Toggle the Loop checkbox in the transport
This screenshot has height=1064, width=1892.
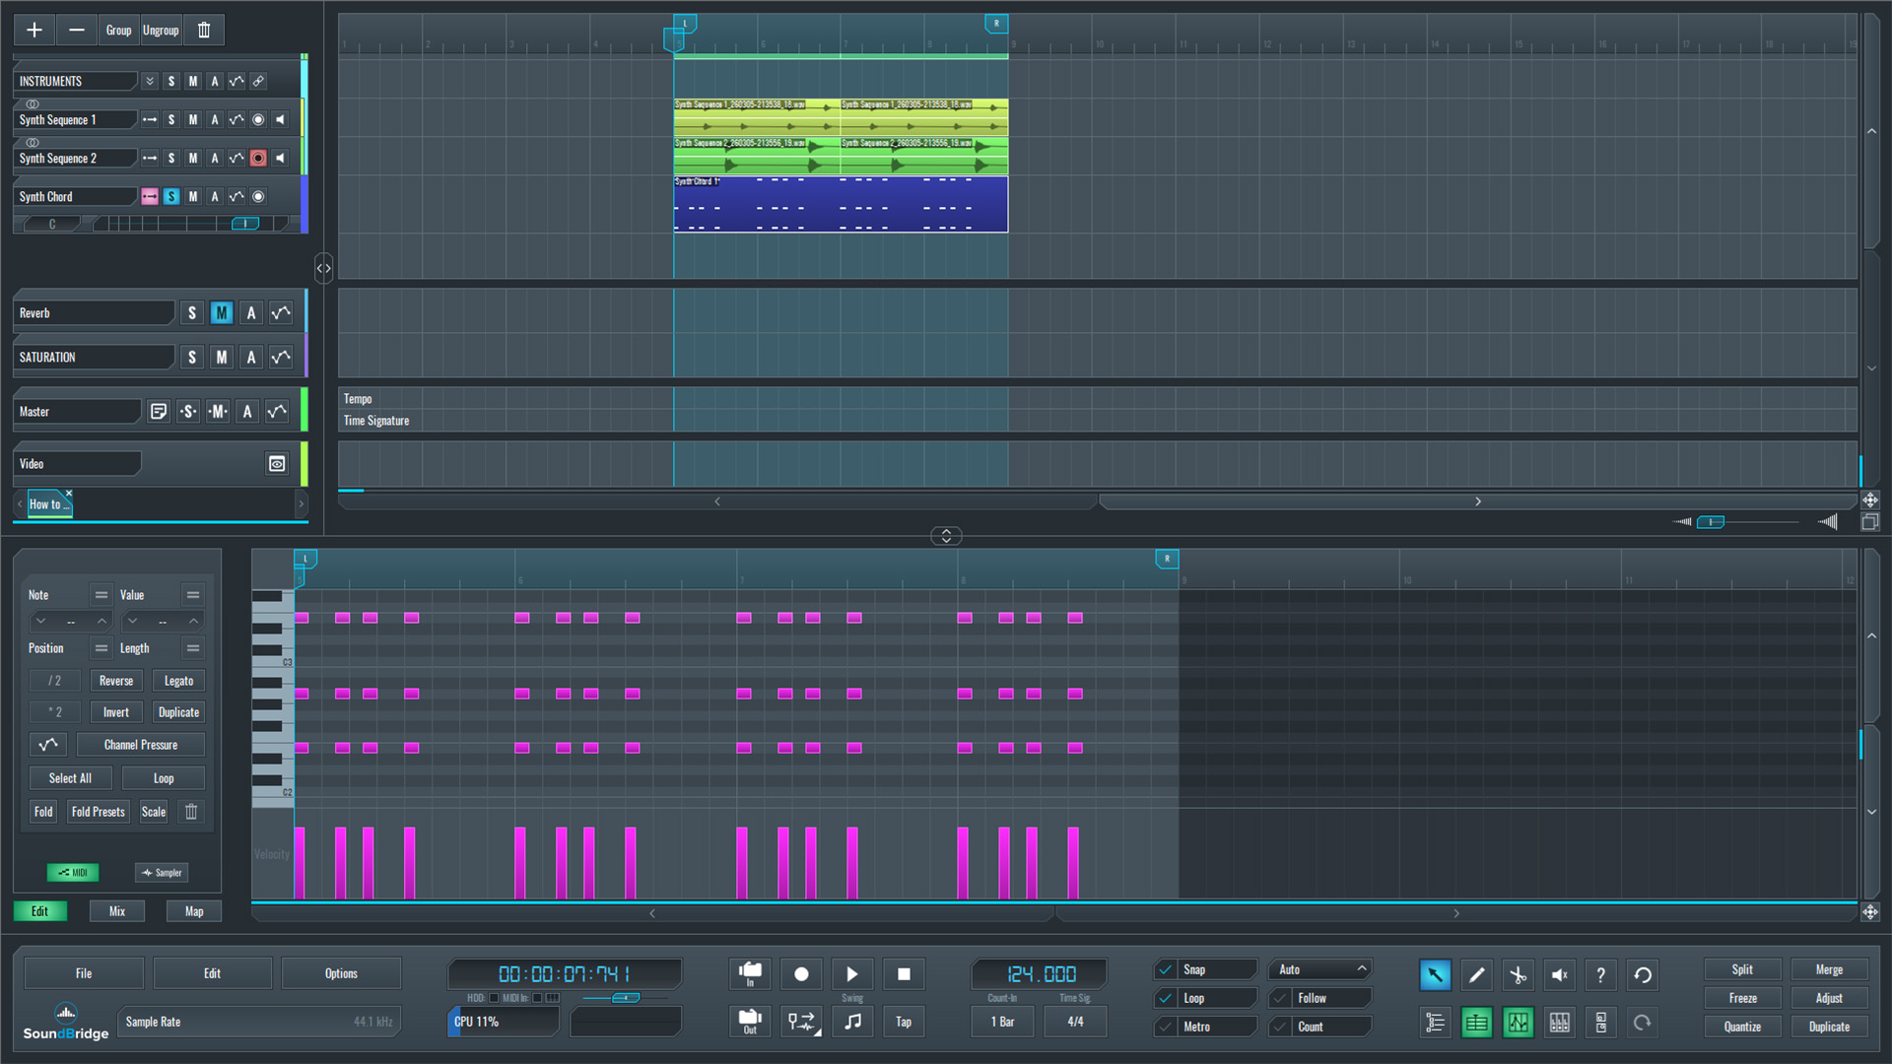1165,998
